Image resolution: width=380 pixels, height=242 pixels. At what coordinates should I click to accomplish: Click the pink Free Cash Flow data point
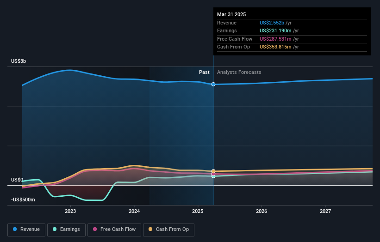[x=213, y=174]
